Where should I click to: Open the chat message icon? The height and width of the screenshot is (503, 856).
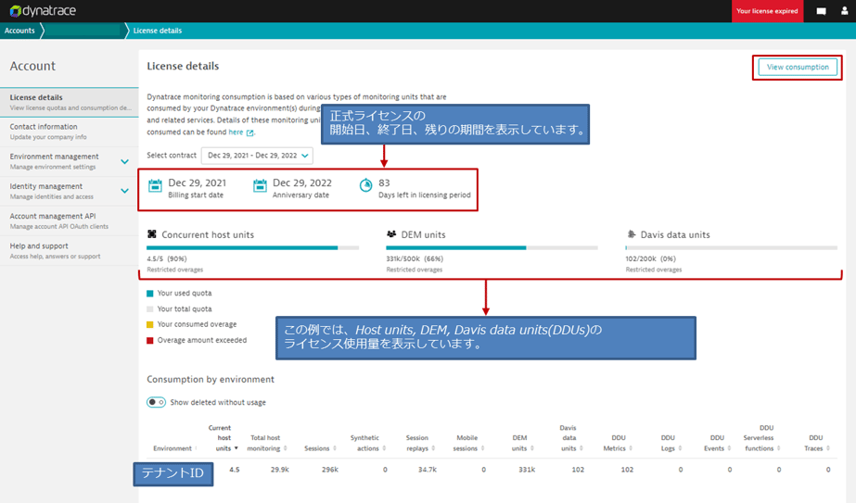[821, 11]
